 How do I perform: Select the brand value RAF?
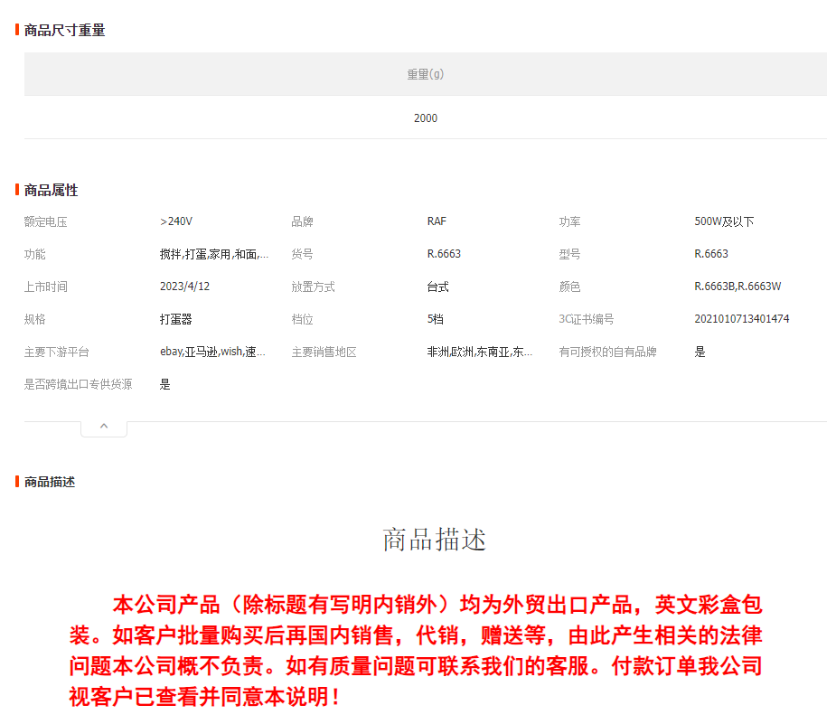(437, 221)
